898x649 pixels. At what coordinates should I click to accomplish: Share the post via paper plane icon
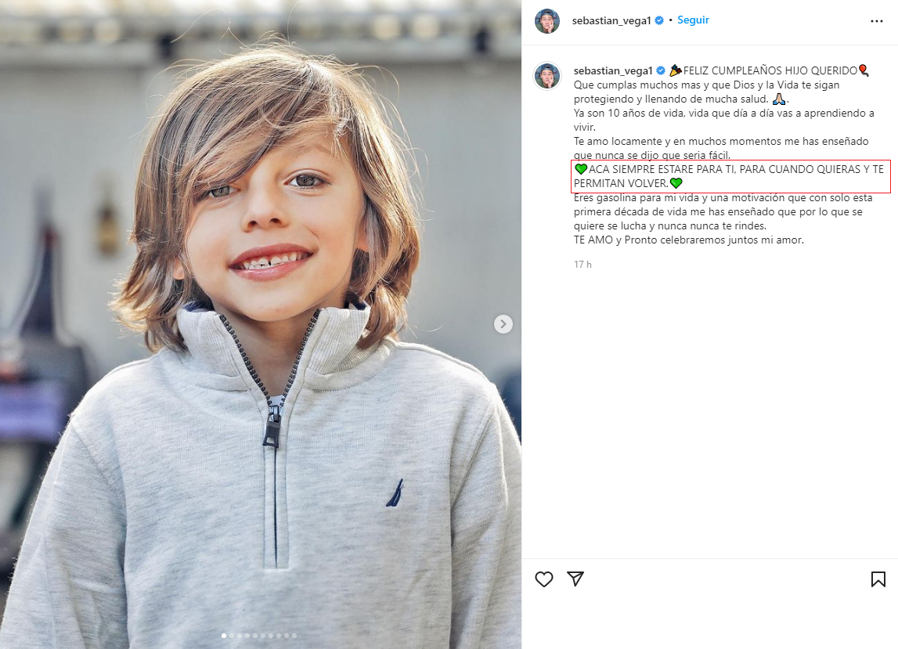coord(575,579)
